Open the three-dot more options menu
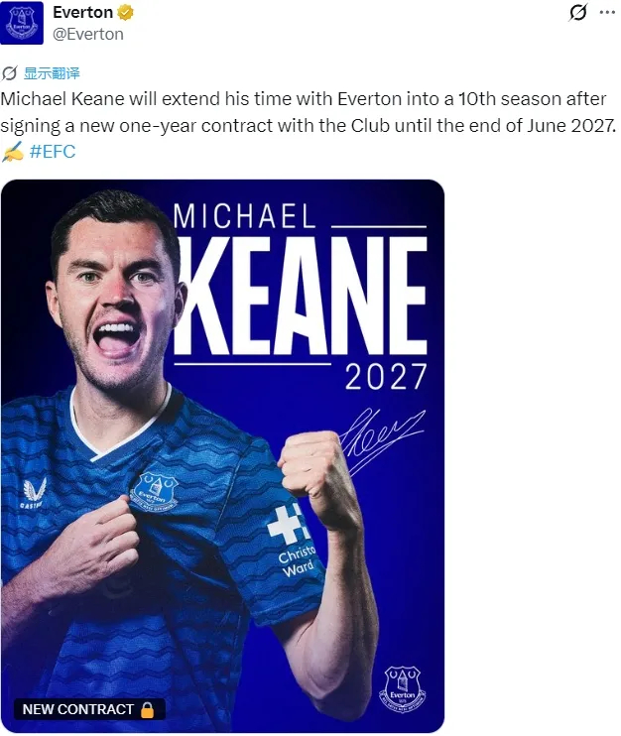This screenshot has width=621, height=736. (606, 13)
